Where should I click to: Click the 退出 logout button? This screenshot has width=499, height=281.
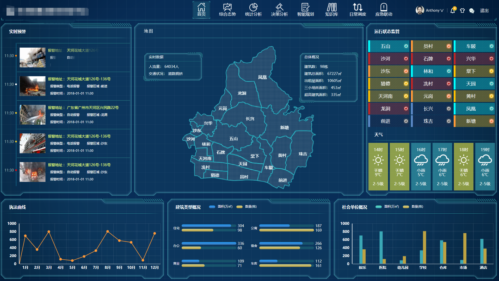484,11
